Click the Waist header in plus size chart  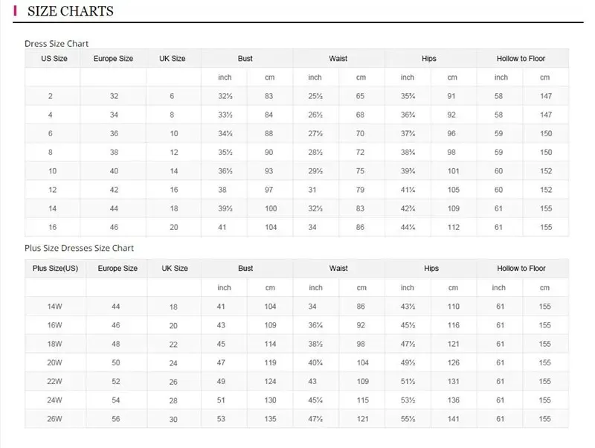pyautogui.click(x=338, y=268)
